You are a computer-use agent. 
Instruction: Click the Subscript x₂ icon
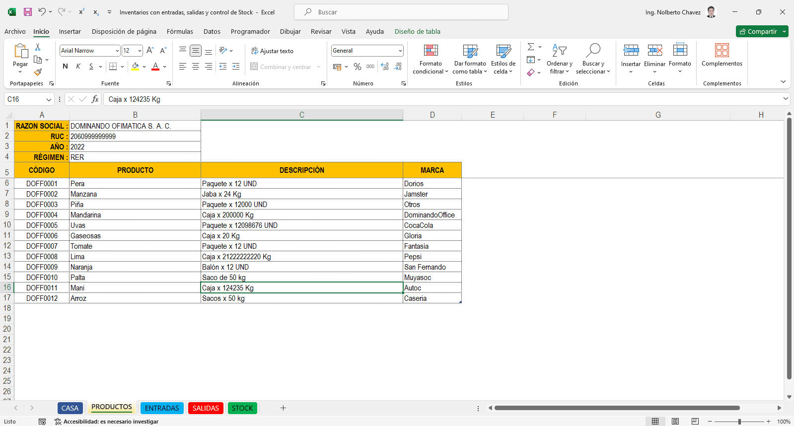click(96, 12)
